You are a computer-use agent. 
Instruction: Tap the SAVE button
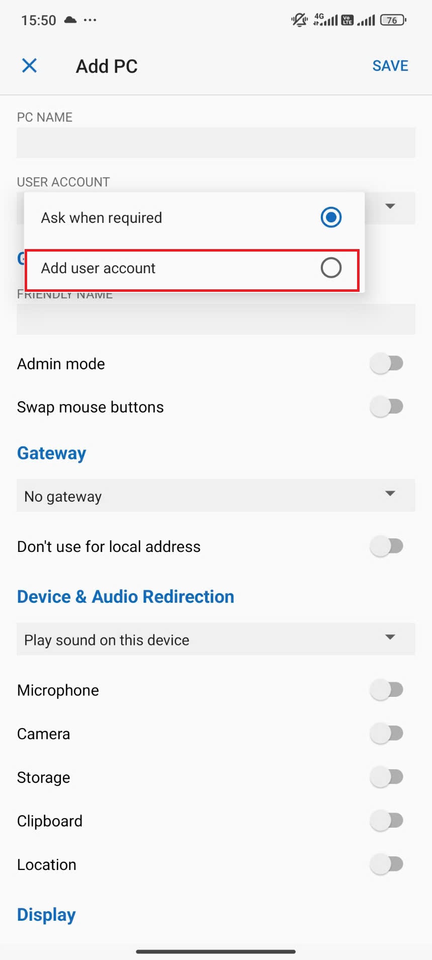coord(390,66)
